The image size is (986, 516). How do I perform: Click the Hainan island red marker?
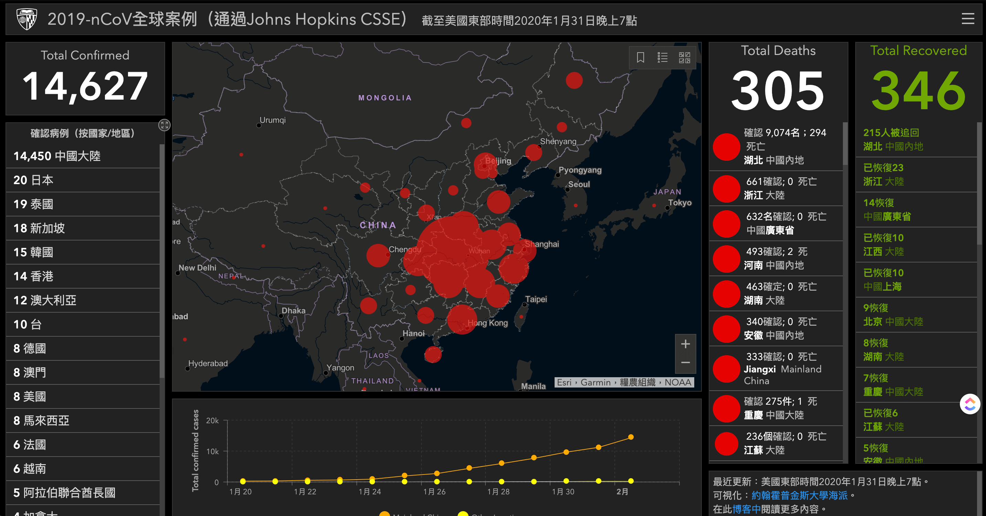point(433,355)
